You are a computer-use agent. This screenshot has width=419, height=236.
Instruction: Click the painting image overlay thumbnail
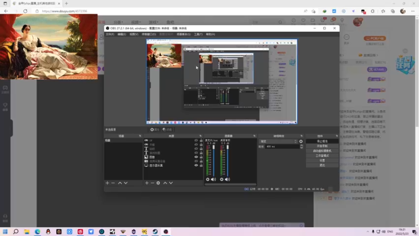pos(49,47)
